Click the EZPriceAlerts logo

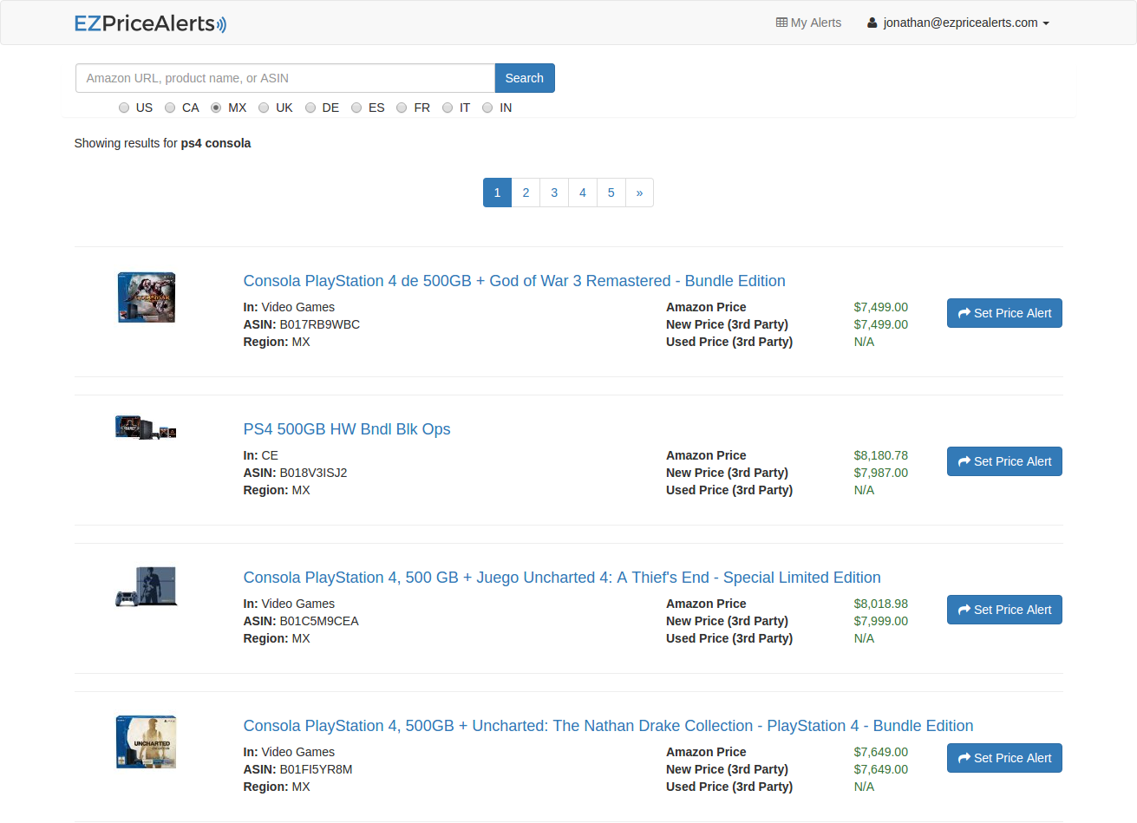[150, 23]
